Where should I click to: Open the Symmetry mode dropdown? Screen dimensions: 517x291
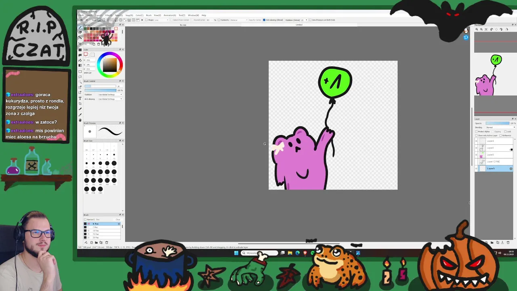coord(239,20)
